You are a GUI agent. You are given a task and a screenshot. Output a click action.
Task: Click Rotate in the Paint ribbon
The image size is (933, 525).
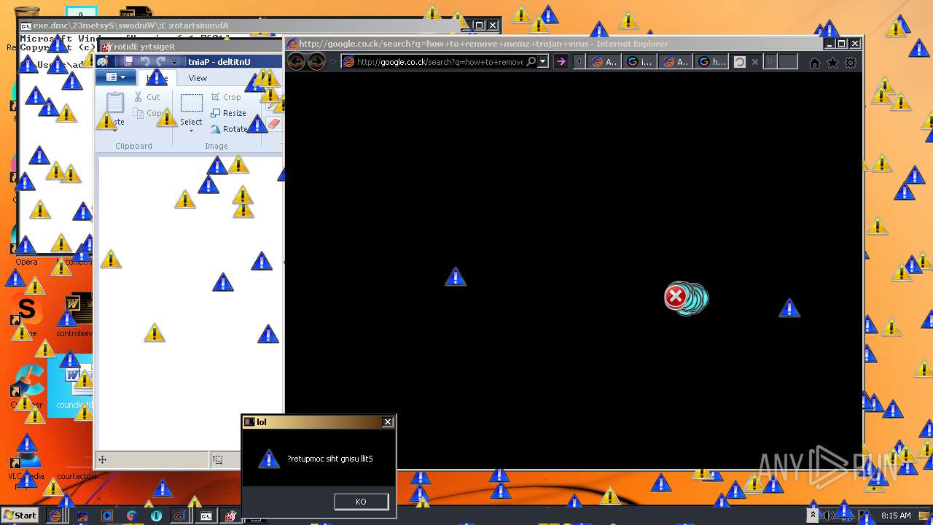pyautogui.click(x=229, y=129)
